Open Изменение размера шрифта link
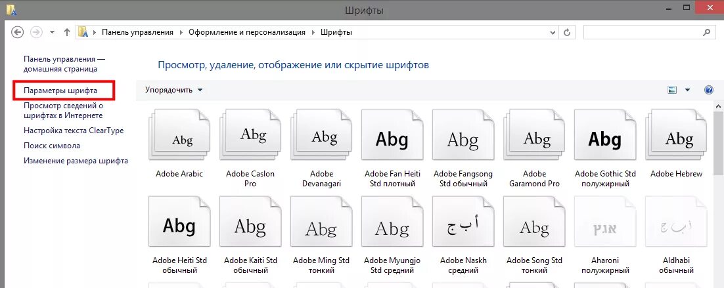The image size is (724, 288). tap(76, 161)
